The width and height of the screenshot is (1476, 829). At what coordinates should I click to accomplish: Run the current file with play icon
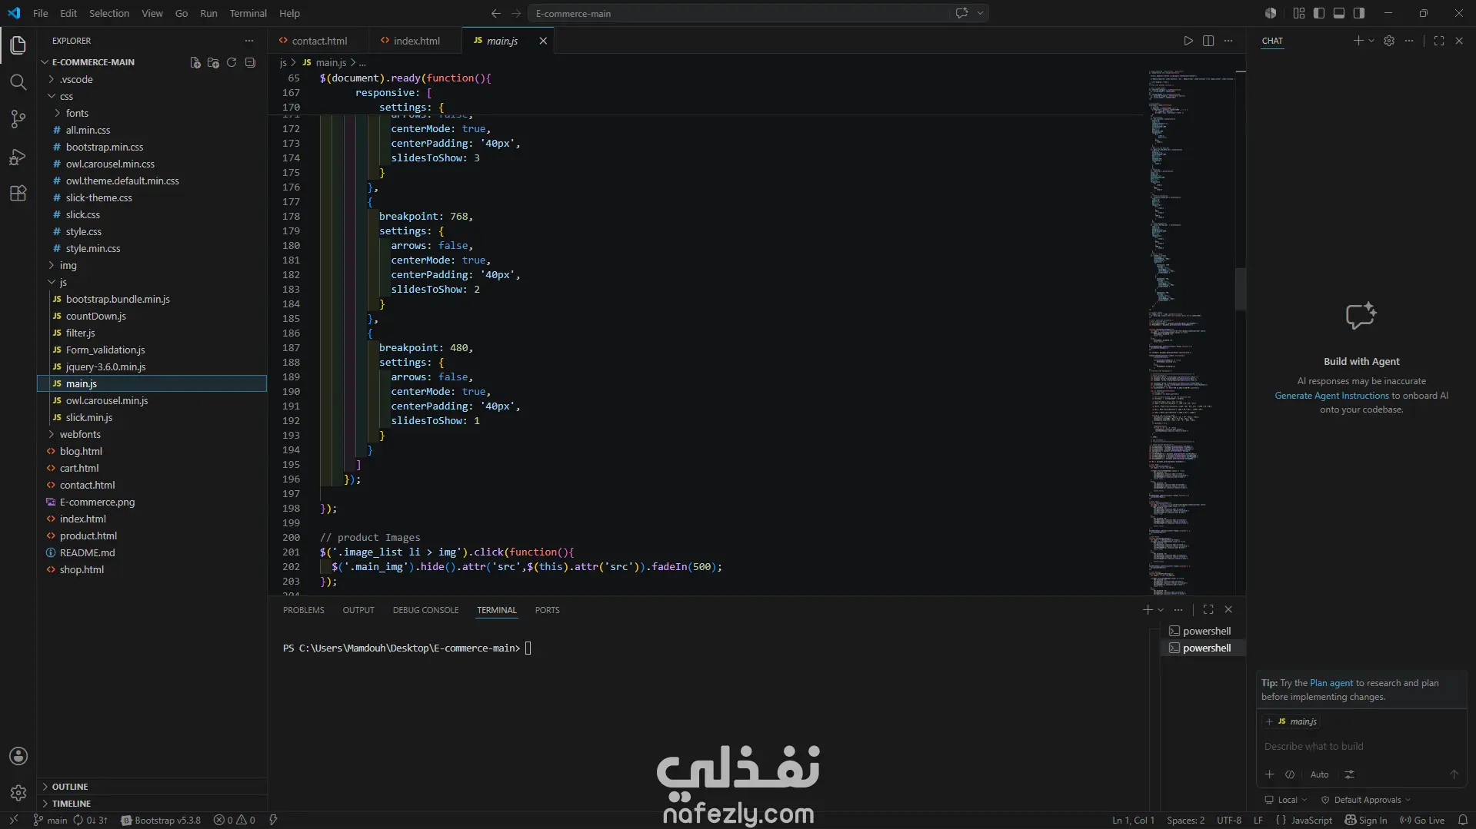pos(1188,41)
